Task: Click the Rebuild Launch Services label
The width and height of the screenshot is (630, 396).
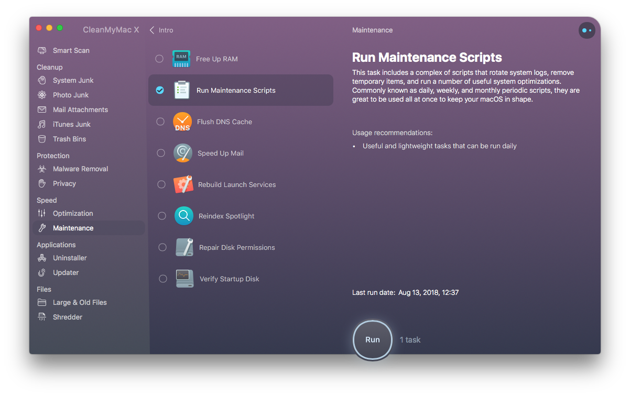Action: [x=237, y=184]
